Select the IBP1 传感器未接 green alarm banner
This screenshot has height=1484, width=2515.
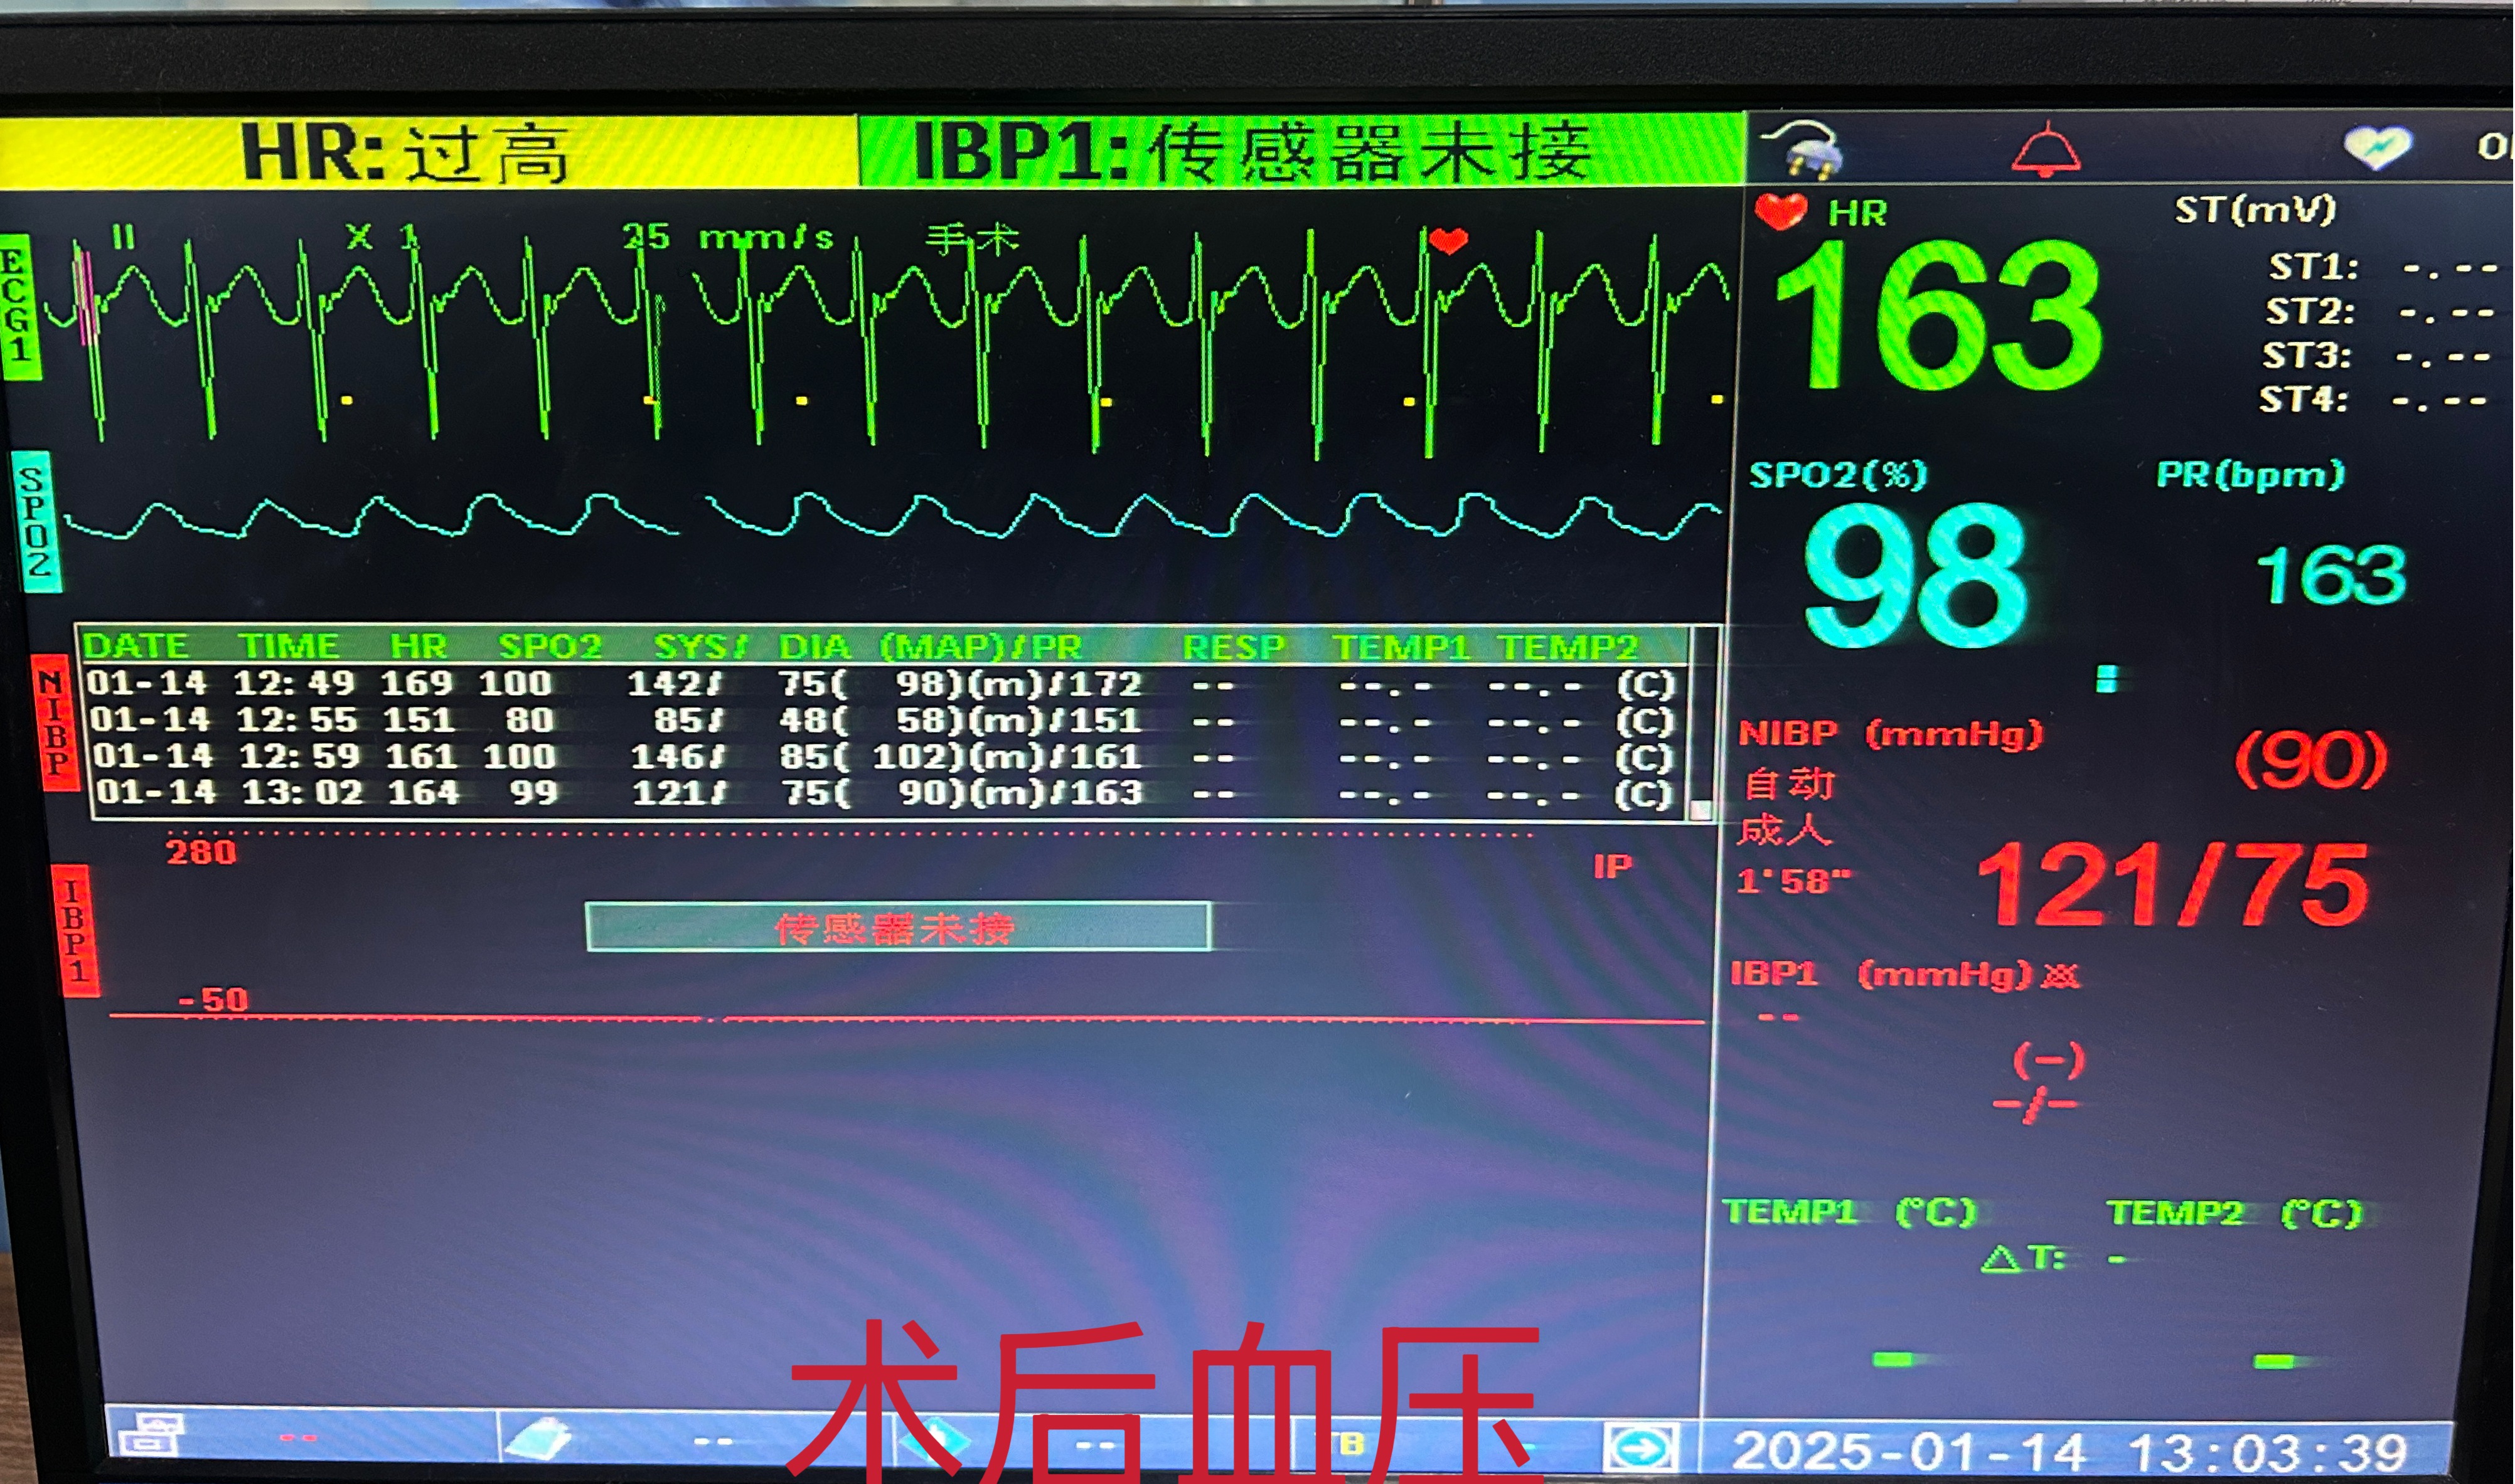point(1301,150)
